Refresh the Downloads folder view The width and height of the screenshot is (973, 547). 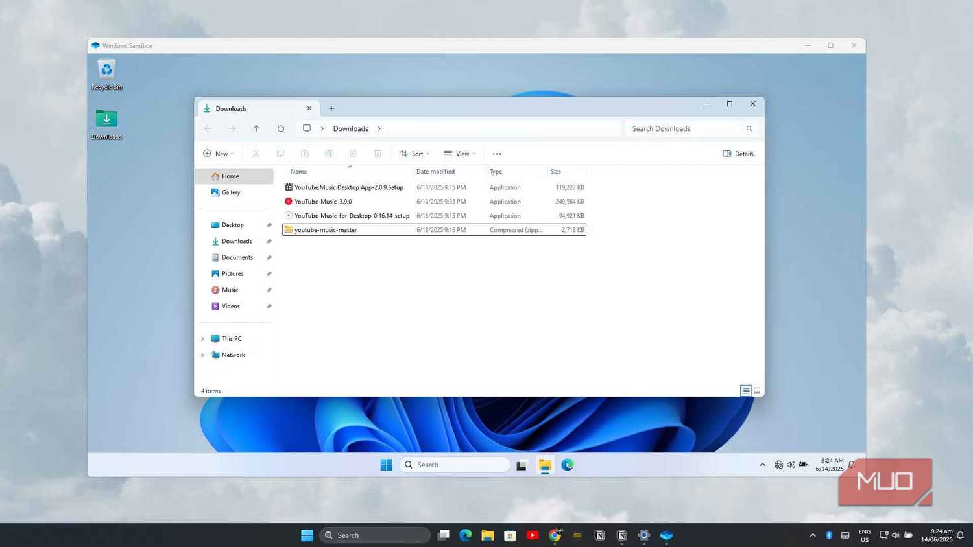[281, 128]
